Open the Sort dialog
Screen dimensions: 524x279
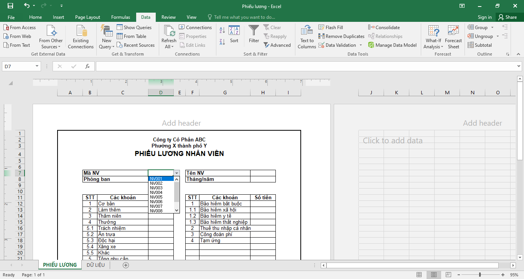(234, 34)
